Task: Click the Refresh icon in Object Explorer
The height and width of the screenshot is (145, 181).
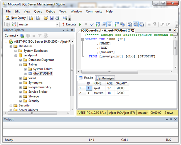Action: (x=46, y=36)
